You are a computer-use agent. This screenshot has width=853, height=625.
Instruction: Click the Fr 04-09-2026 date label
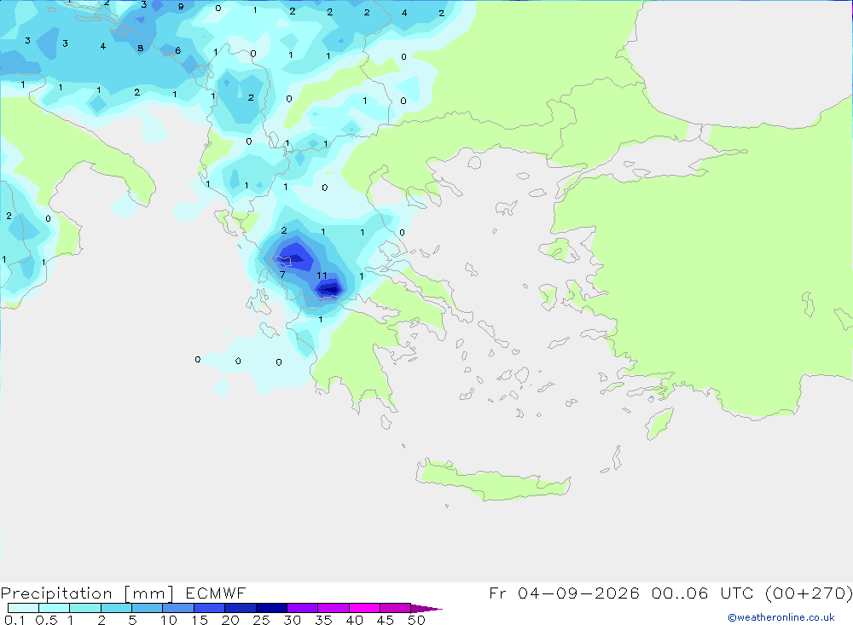pyautogui.click(x=564, y=593)
